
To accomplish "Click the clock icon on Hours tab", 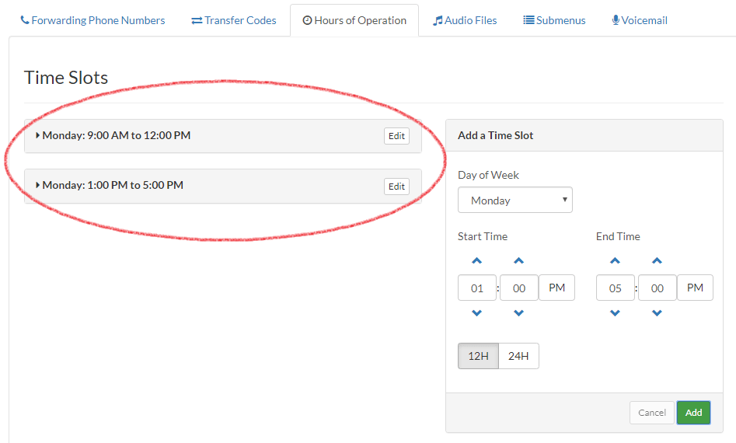I will coord(308,20).
